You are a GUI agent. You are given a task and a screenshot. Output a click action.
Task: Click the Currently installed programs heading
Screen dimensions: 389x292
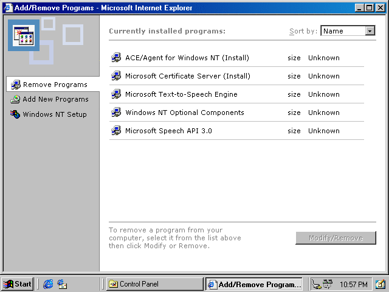point(167,31)
